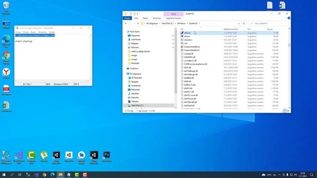Select the Google Chrome desktop shortcut
Viewport: 317px width, 178px height.
point(6,58)
